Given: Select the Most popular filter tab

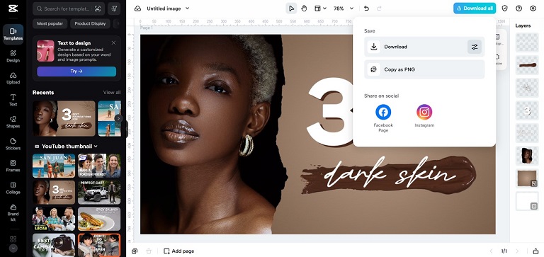Looking at the screenshot, I should 50,23.
